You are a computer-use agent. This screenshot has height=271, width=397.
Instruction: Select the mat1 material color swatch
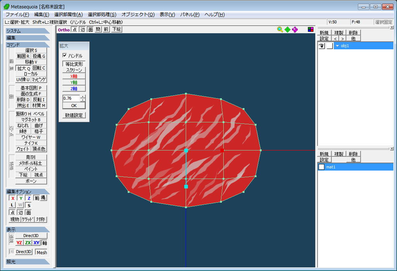point(321,167)
